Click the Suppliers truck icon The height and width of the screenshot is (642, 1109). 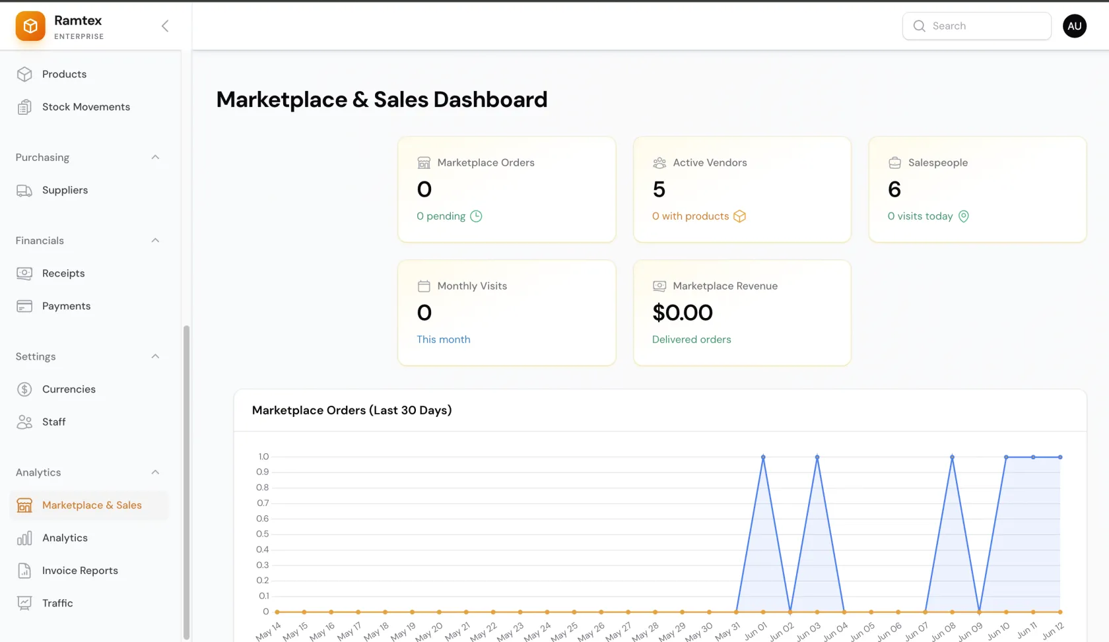24,190
